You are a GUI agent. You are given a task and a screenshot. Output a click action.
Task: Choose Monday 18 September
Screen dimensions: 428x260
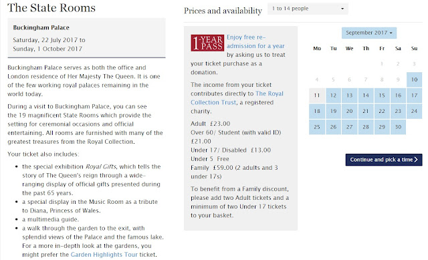click(317, 112)
